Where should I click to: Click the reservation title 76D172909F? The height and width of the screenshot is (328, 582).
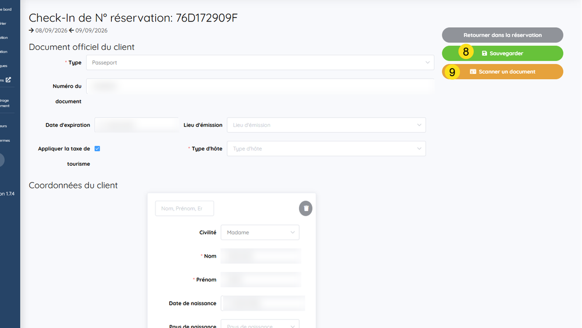[x=207, y=17]
